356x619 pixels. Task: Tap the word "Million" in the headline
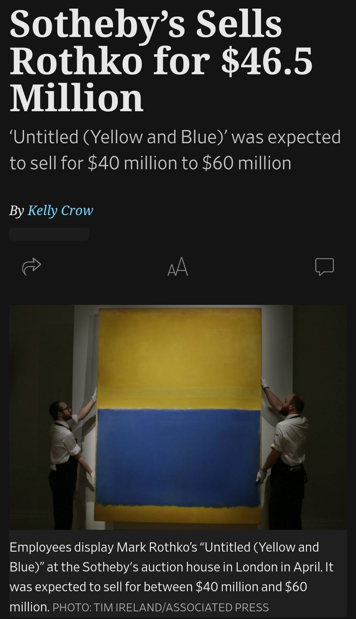point(76,98)
